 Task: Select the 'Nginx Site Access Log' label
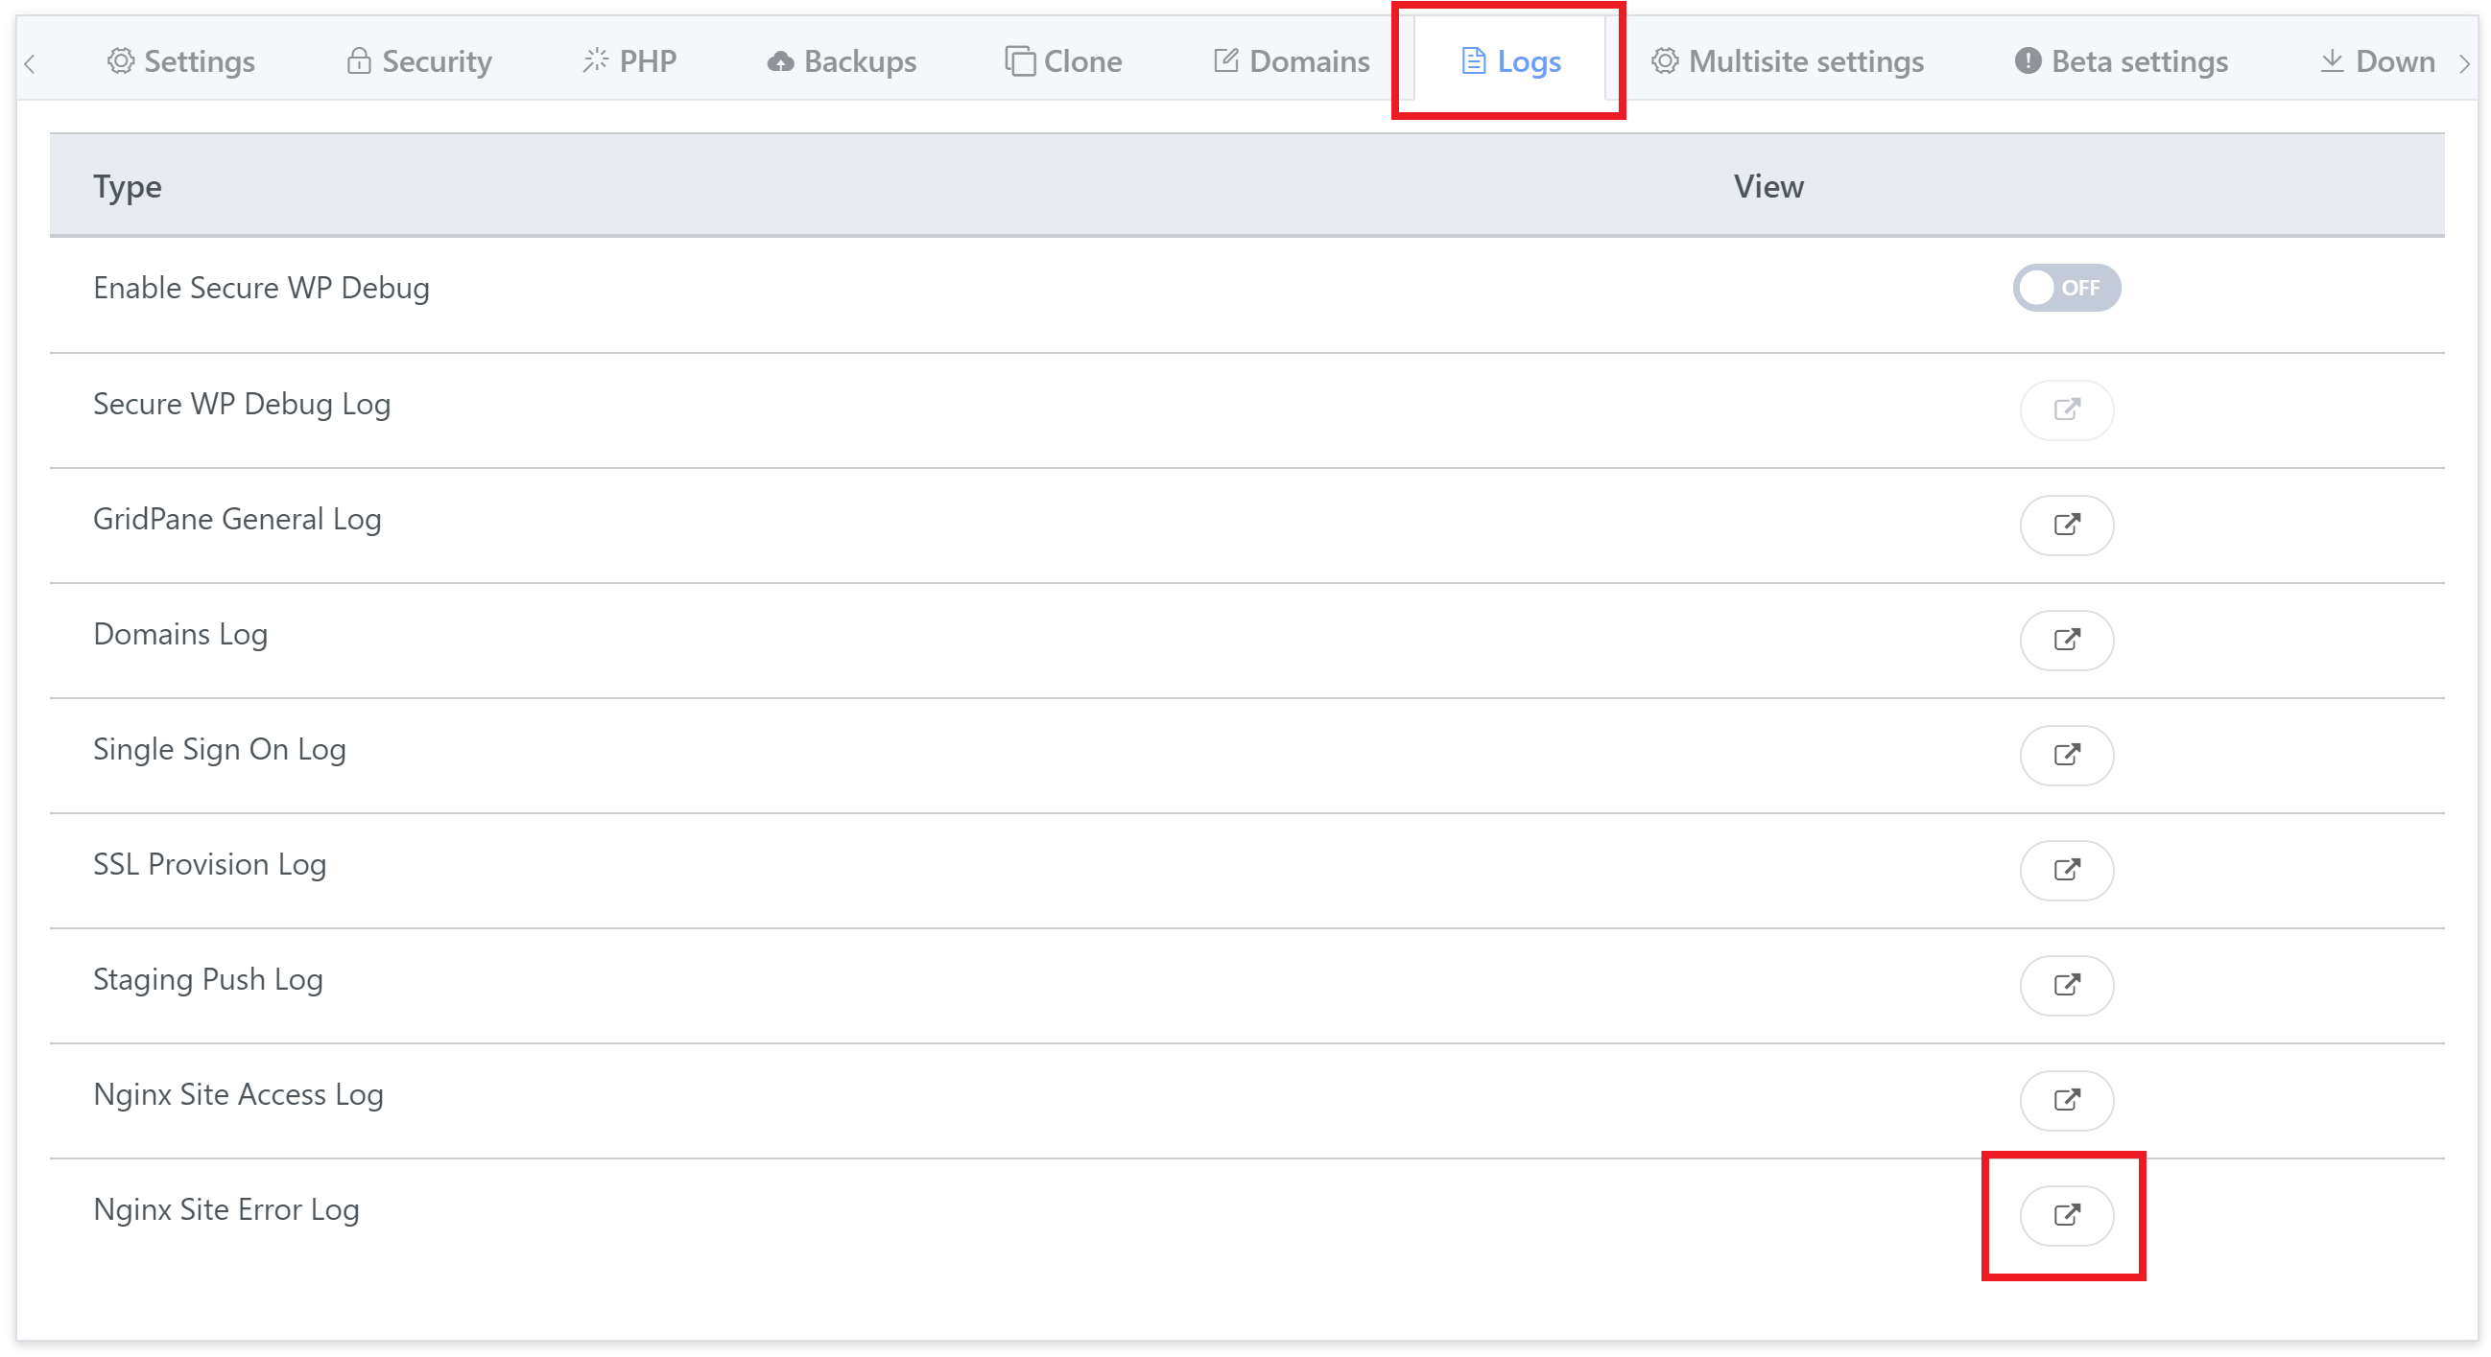pyautogui.click(x=238, y=1094)
